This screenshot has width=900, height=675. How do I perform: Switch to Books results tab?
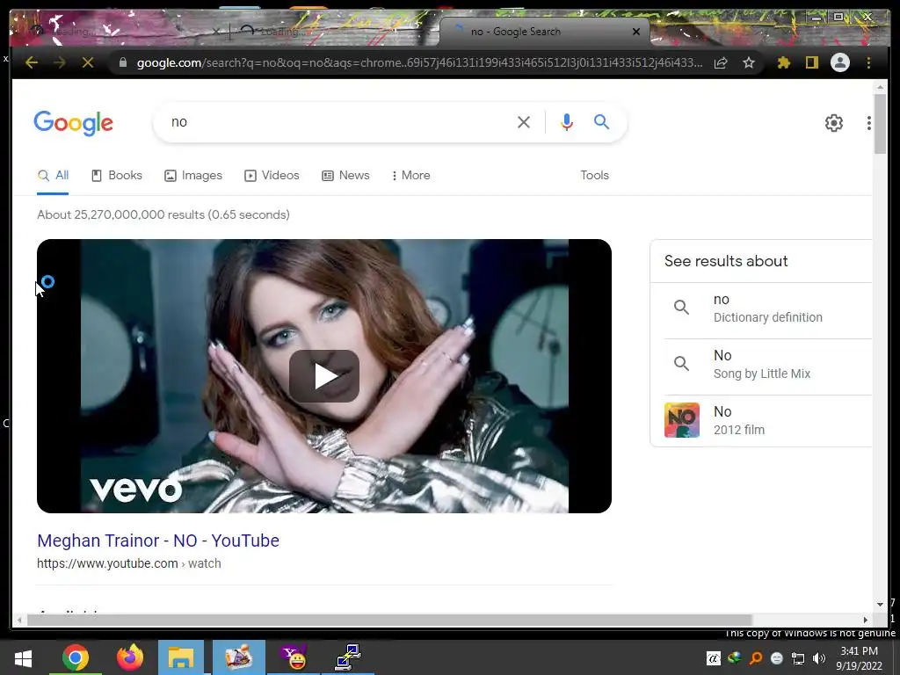[117, 175]
